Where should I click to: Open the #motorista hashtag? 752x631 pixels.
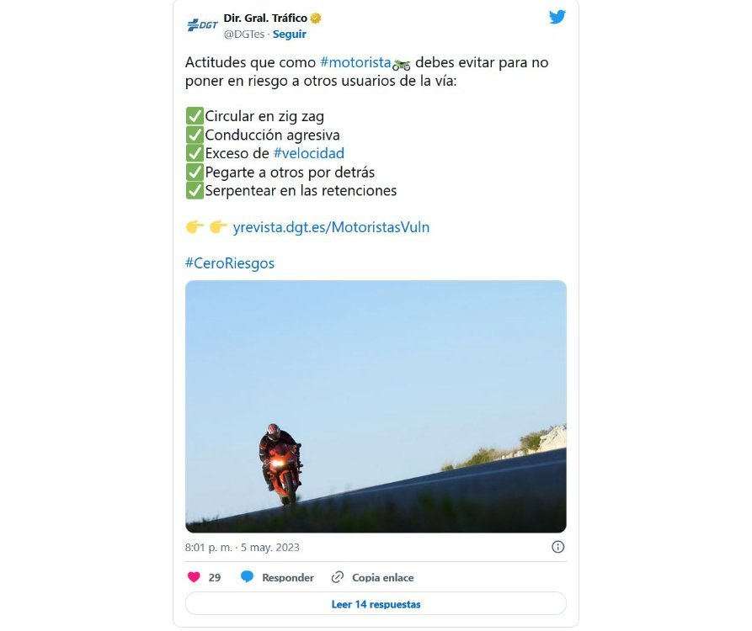[355, 63]
